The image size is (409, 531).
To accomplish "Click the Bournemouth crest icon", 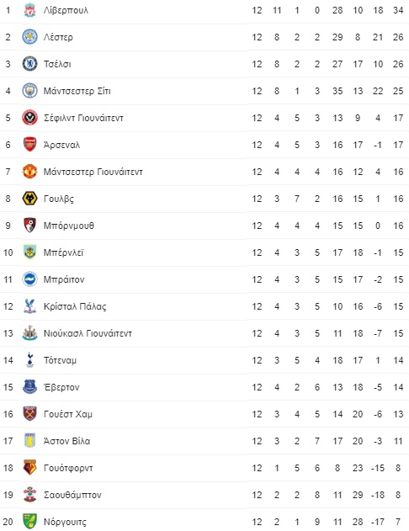I will (x=29, y=226).
